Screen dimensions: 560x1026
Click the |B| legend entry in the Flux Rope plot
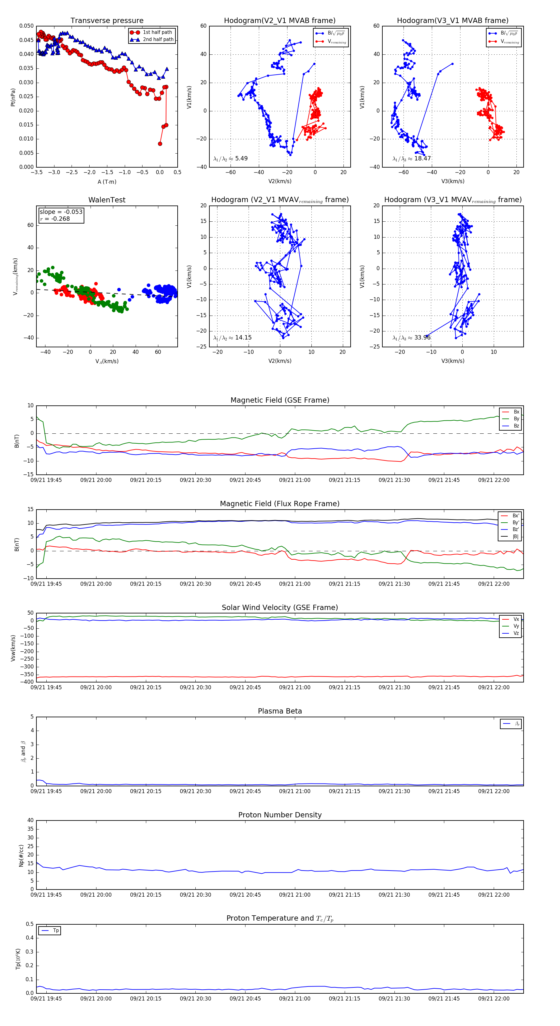point(510,537)
